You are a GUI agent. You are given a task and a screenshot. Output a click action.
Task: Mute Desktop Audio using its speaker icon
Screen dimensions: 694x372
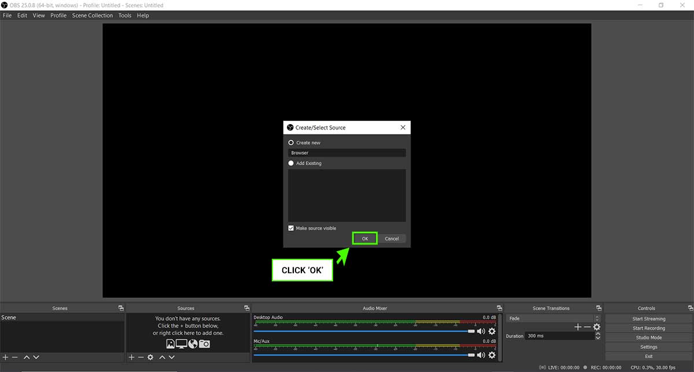click(481, 331)
